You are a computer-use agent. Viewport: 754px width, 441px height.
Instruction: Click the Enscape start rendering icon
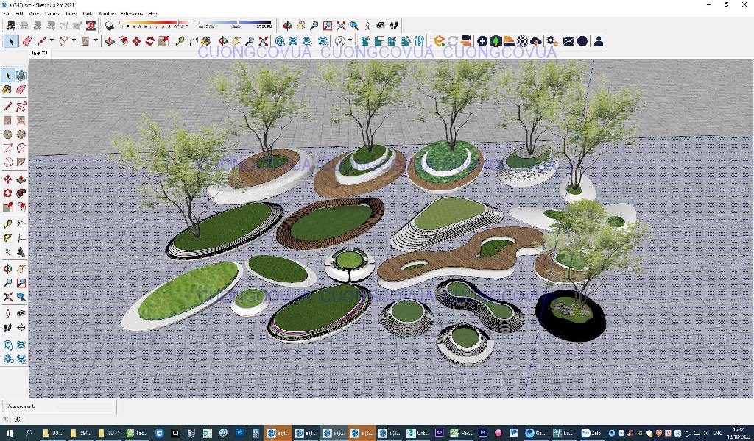(x=440, y=41)
